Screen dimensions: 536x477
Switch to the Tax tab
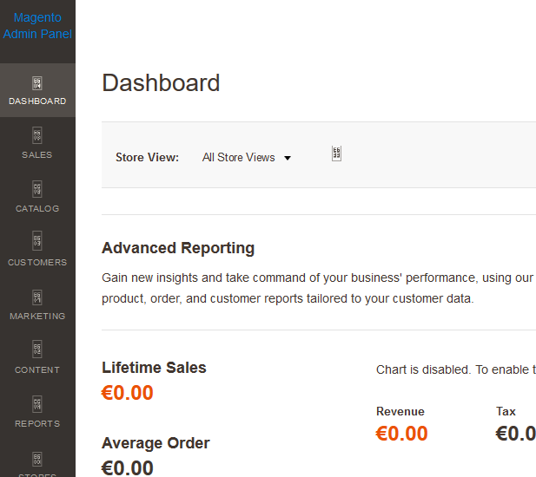[506, 412]
